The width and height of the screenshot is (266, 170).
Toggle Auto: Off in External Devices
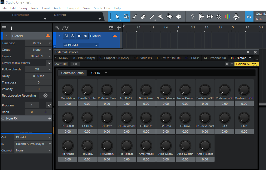click(x=61, y=64)
